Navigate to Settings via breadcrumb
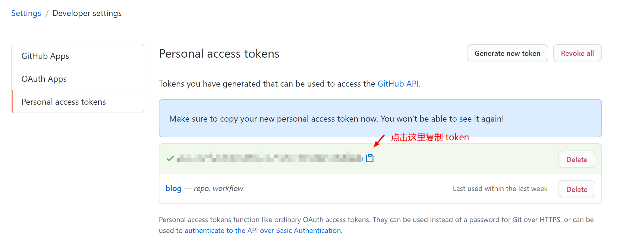Screen dimensions: 620x242 point(26,13)
